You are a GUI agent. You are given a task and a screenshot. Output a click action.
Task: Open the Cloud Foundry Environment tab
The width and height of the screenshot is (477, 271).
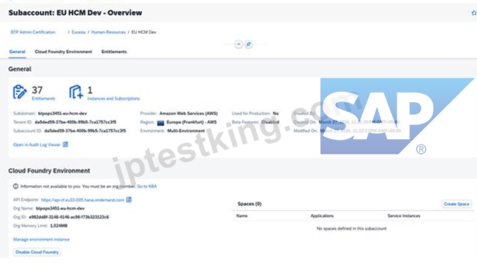pos(63,52)
